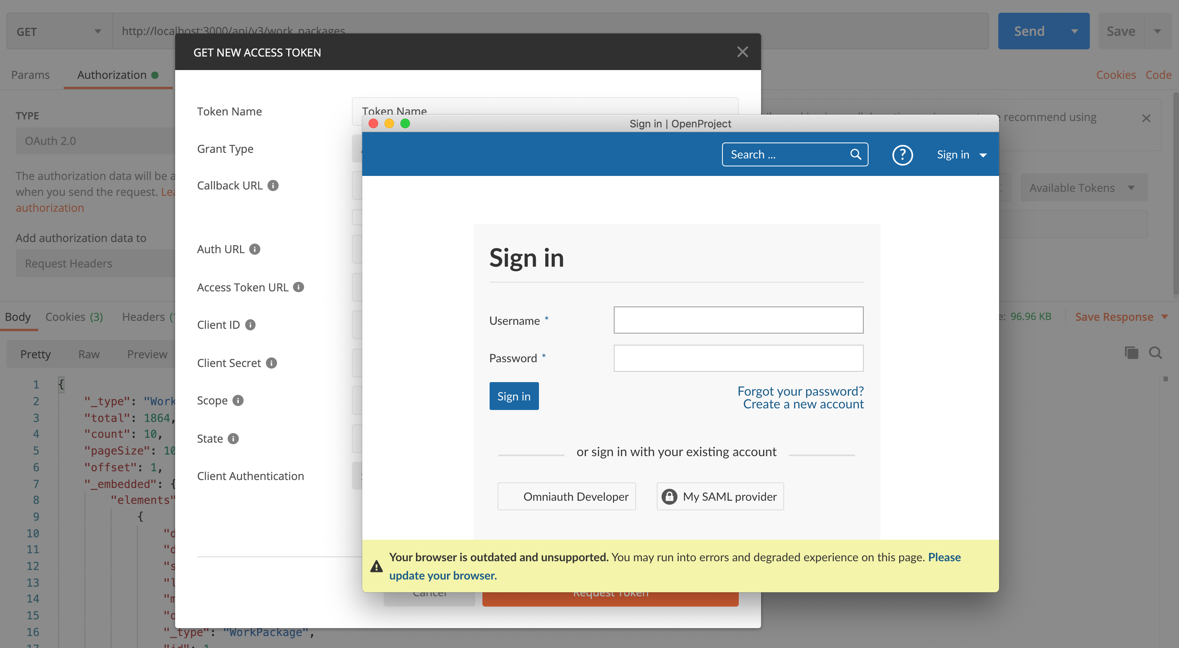
Task: Click the SAML provider lock icon
Action: tap(670, 496)
